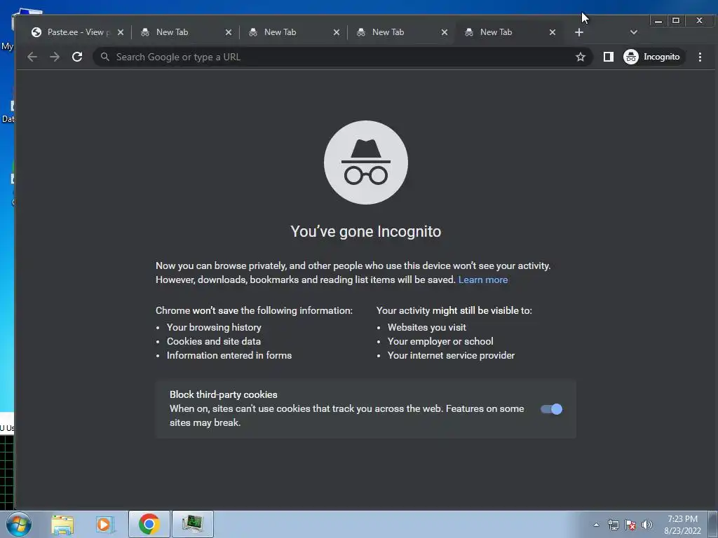This screenshot has height=538, width=718.
Task: Open a new tab with the plus icon
Action: tap(578, 32)
